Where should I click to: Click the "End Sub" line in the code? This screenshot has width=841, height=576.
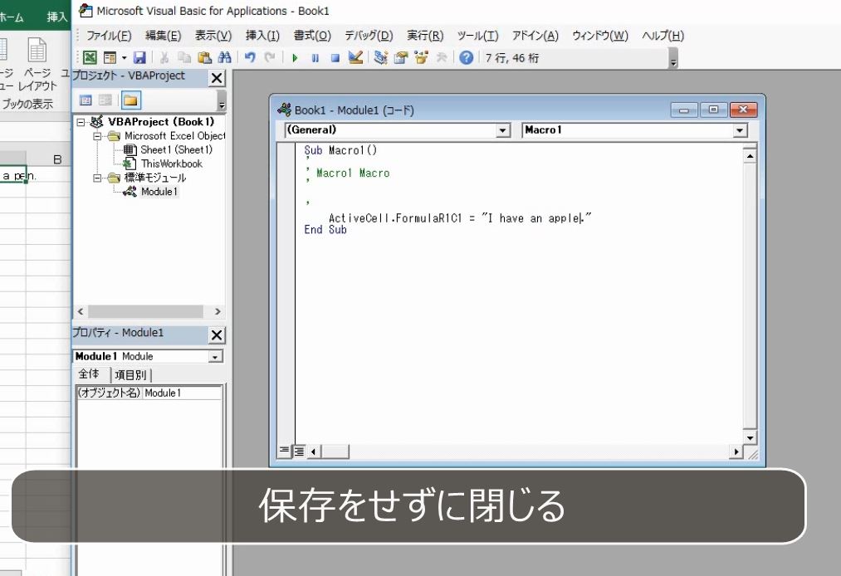(325, 230)
